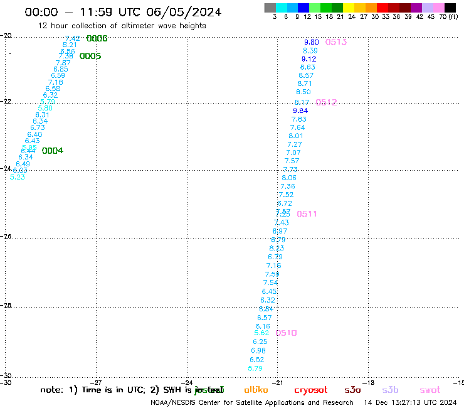Click the wave height value 7.42
Screen dimensions: 464x408
[x=73, y=38]
